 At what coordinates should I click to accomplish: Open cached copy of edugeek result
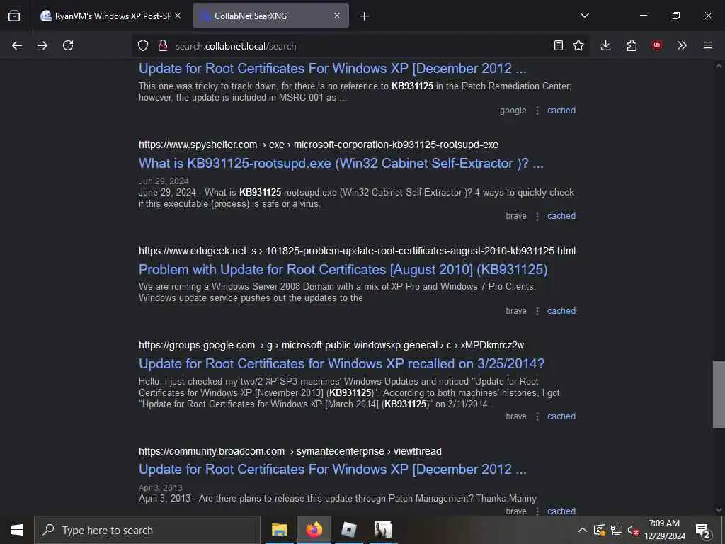[x=561, y=311]
